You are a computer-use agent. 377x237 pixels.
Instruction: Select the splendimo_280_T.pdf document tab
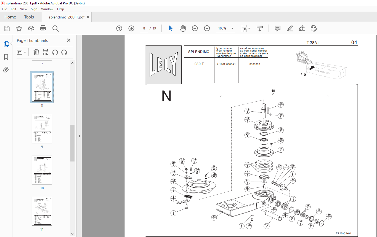click(67, 17)
